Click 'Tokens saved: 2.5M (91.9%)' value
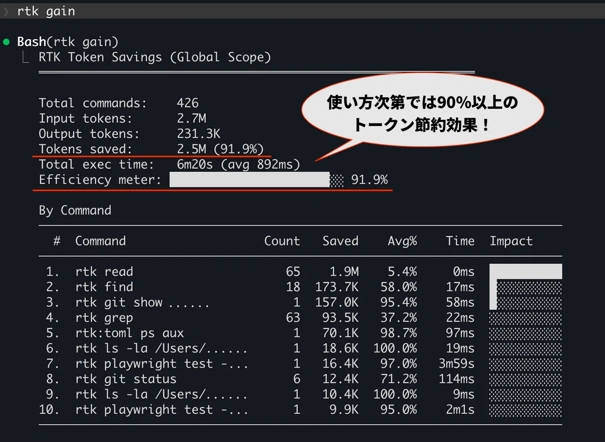Image resolution: width=605 pixels, height=442 pixels. 220,149
